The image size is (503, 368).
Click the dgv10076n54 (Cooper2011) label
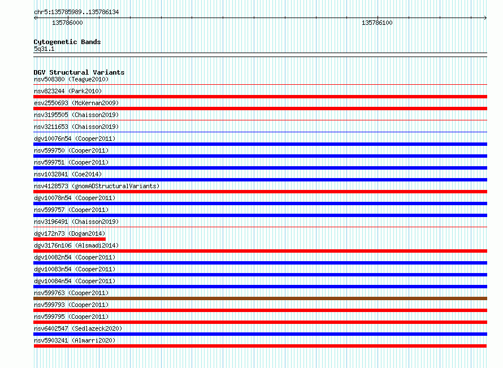(75, 138)
